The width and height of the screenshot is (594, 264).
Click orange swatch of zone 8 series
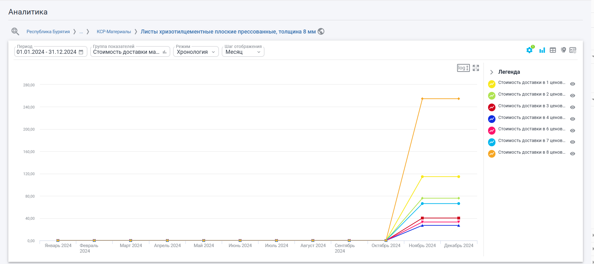pyautogui.click(x=492, y=154)
